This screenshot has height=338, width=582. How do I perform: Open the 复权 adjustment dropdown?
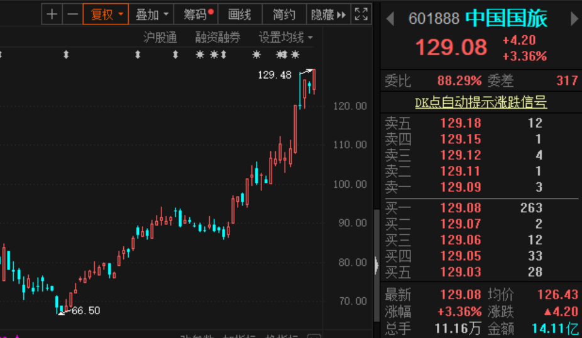pos(106,14)
